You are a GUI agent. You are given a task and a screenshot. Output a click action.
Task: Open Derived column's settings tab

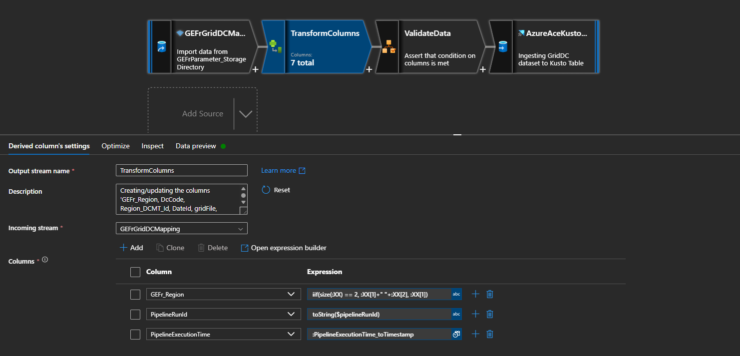click(49, 146)
